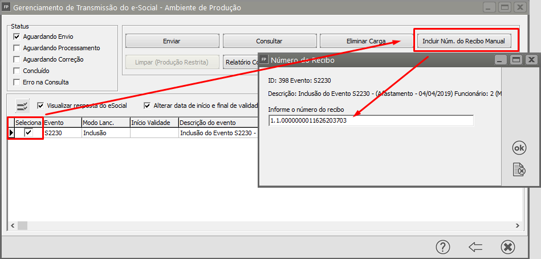Enable the Aguardando Processamento checkbox
The width and height of the screenshot is (541, 259).
(x=17, y=48)
